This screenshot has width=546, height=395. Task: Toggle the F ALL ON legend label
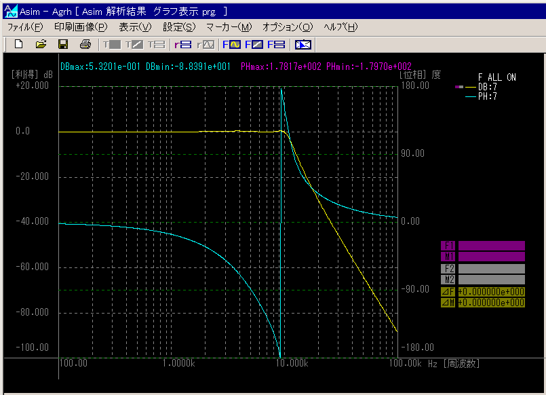(496, 77)
